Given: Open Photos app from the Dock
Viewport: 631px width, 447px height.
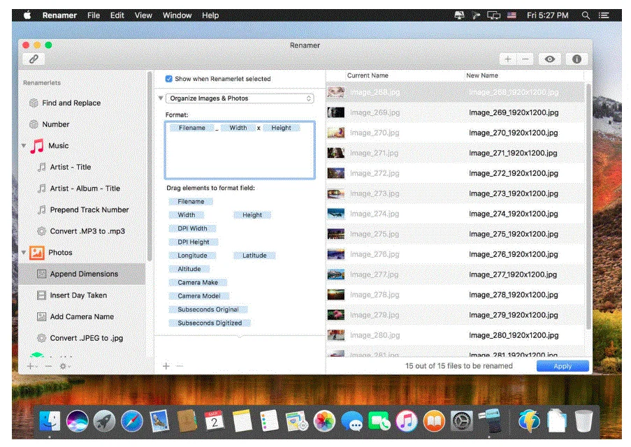Looking at the screenshot, I should point(324,421).
